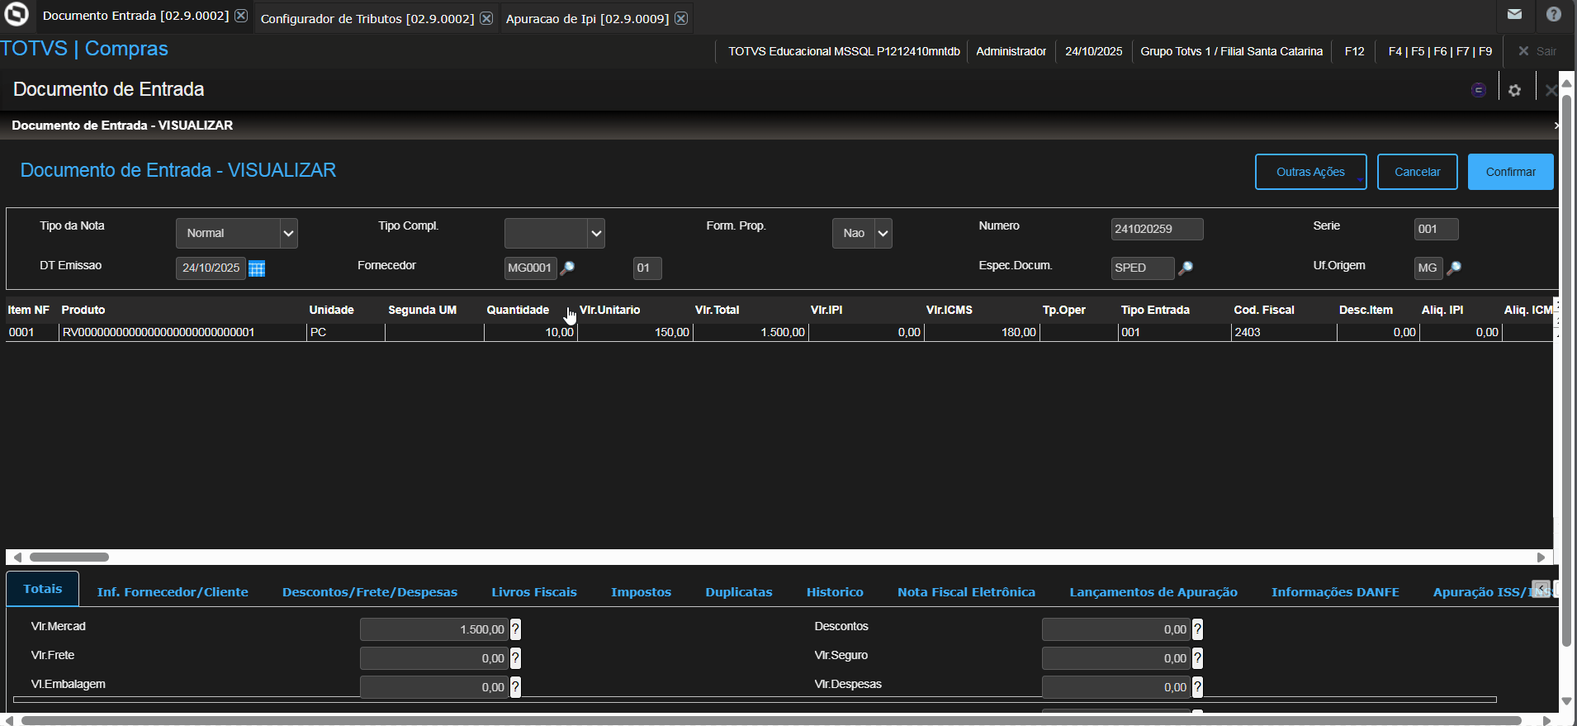Click the bottom horizontal page scrollbar
Image resolution: width=1577 pixels, height=726 pixels.
[771, 720]
